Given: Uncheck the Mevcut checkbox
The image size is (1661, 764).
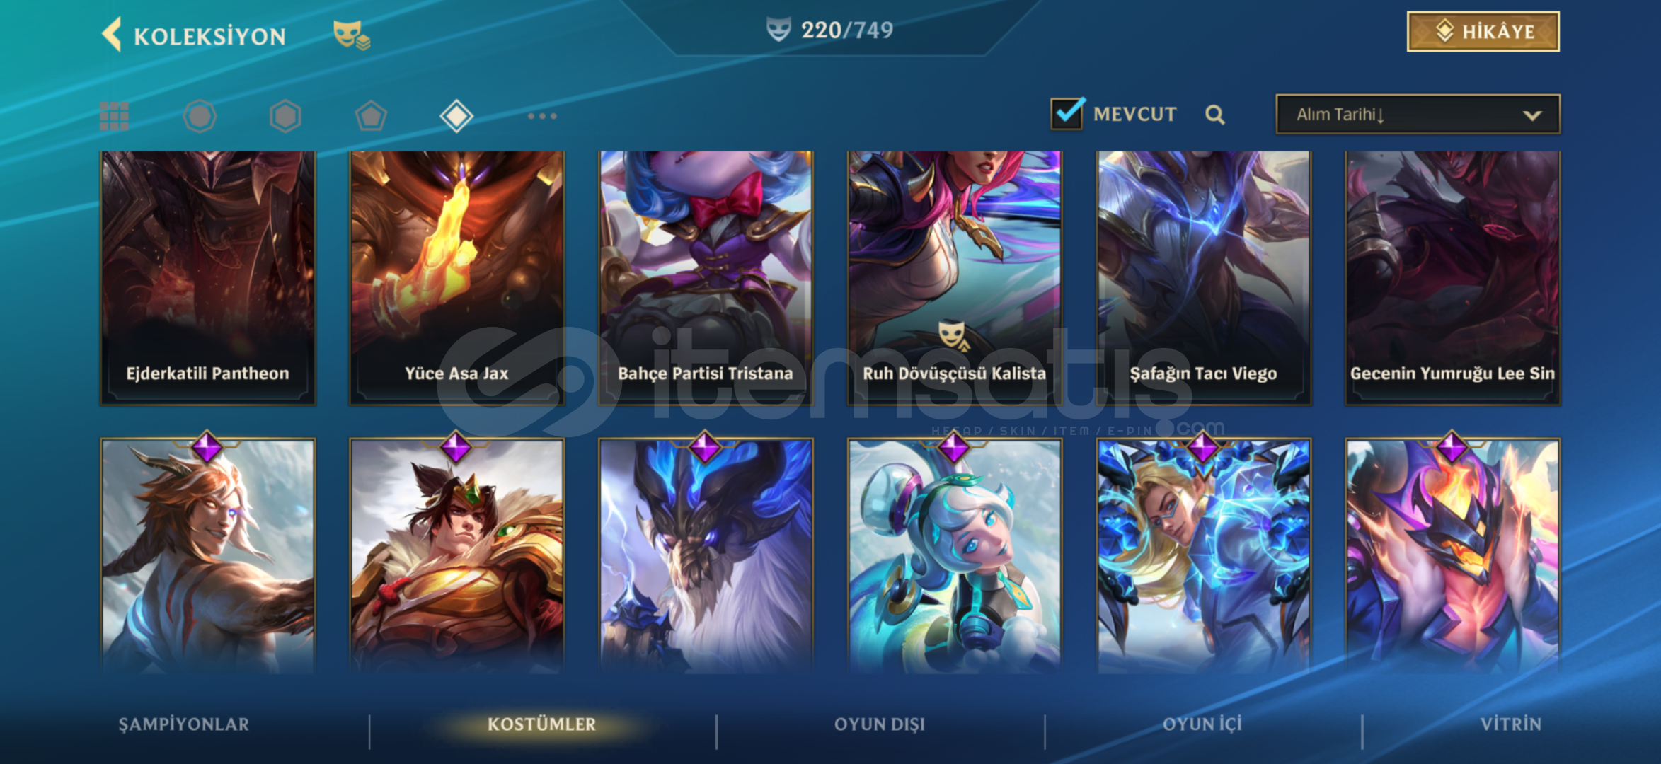Looking at the screenshot, I should (1067, 113).
